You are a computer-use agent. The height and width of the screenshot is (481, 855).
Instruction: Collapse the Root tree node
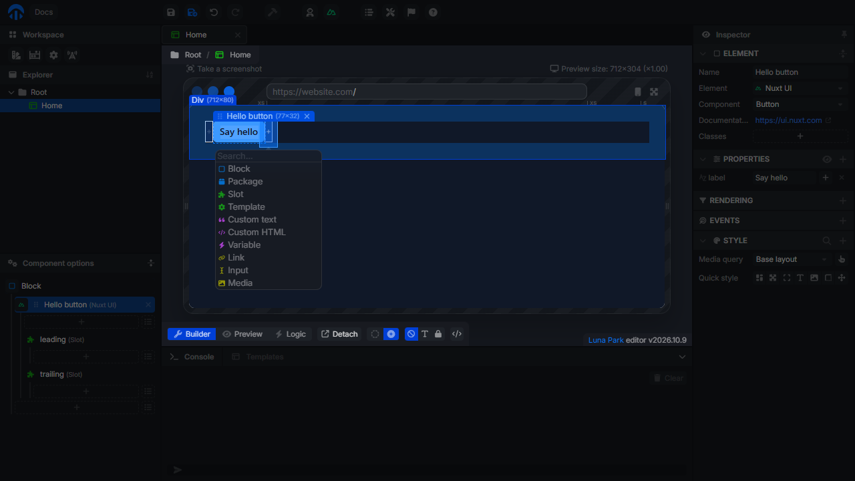click(x=11, y=92)
